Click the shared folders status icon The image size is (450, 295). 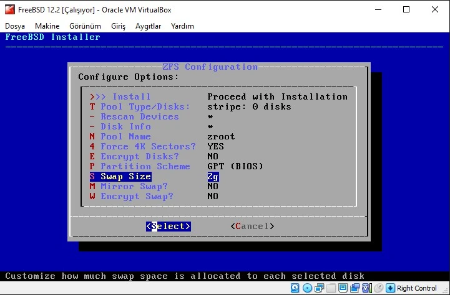[331, 288]
